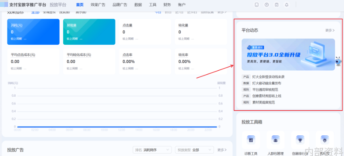344x156 pixels.
Task: Click the 诊断工具 label
Action: click(x=251, y=154)
